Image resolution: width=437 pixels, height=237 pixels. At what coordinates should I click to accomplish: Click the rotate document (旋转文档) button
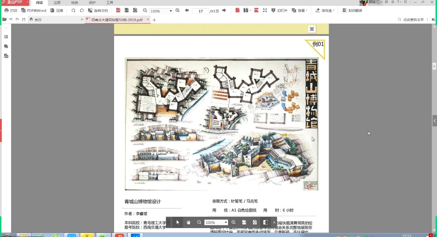98,11
